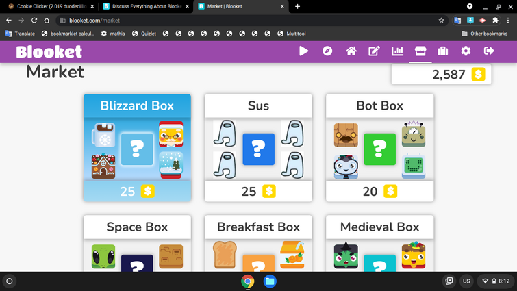This screenshot has height=291, width=517.
Task: Click the browser Home button
Action: coord(47,21)
